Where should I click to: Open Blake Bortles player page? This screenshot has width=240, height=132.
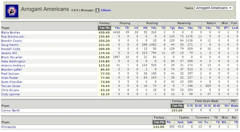(10, 32)
